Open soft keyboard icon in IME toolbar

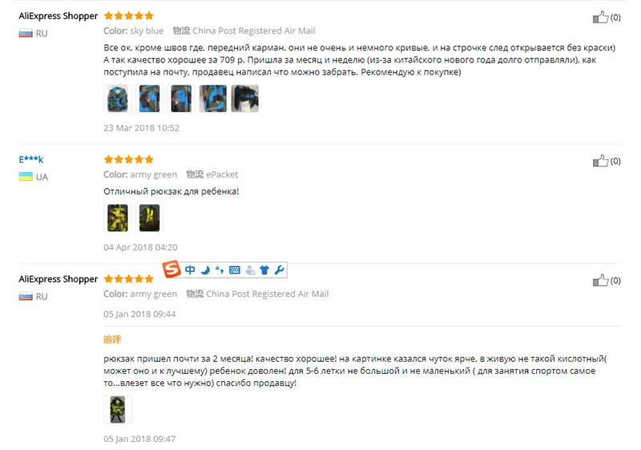pos(235,270)
